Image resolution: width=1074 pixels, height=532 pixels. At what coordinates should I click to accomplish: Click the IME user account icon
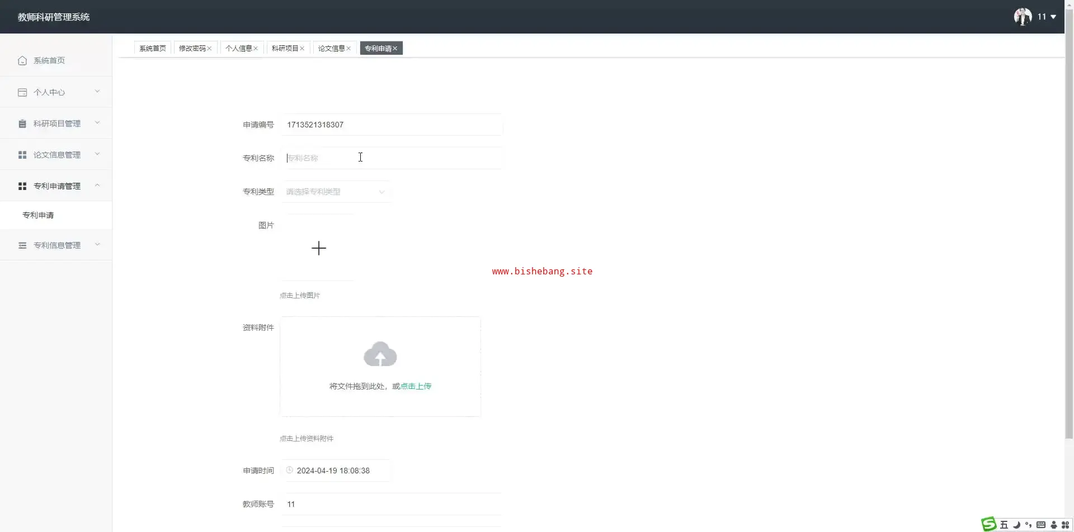click(1054, 525)
